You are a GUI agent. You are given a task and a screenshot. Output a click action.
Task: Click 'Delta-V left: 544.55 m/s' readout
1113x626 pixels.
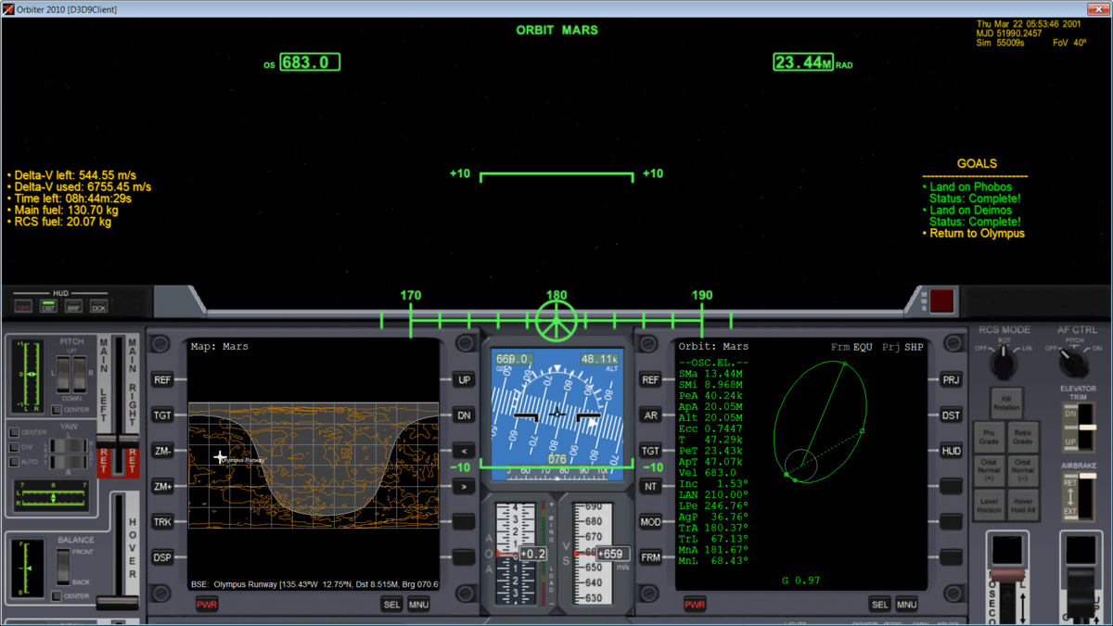click(75, 174)
